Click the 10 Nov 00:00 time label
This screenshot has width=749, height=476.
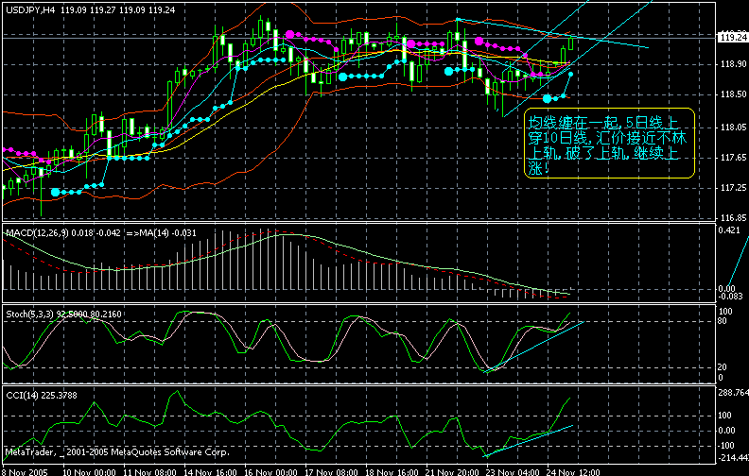point(89,472)
